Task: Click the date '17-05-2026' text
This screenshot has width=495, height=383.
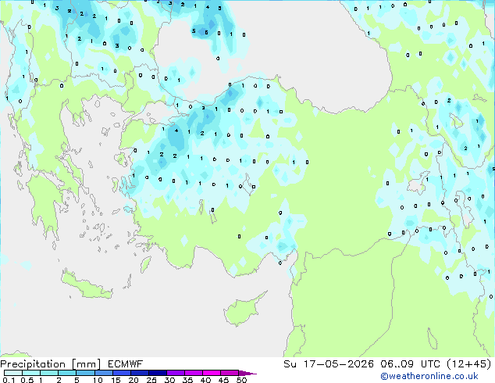Action: point(338,364)
